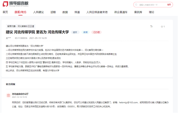Click the 领导留言板 logo icon
This screenshot has width=178, height=113.
pos(5,4)
